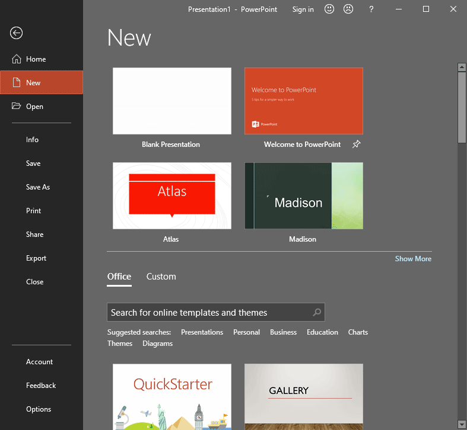This screenshot has height=430, width=467.
Task: Click the back arrow to return to the presentation
Action: [x=16, y=33]
